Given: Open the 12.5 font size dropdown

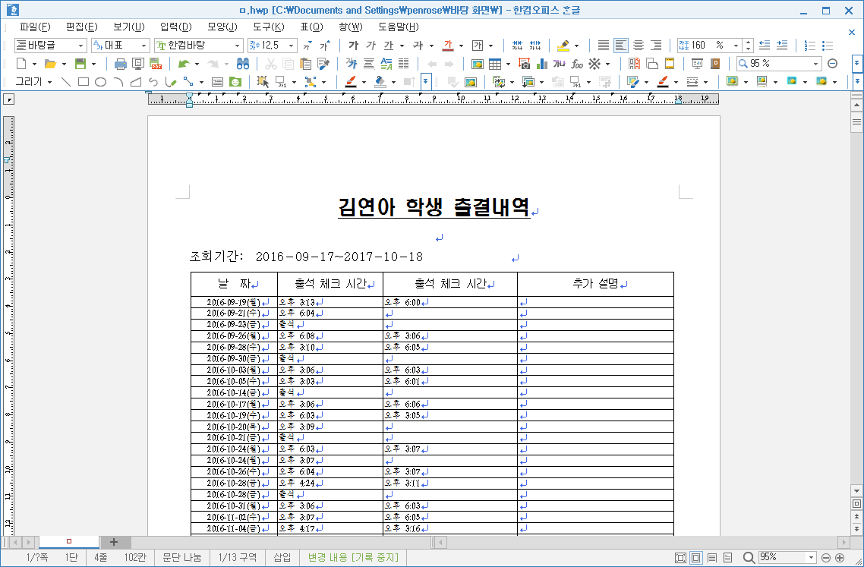Looking at the screenshot, I should click(x=292, y=46).
